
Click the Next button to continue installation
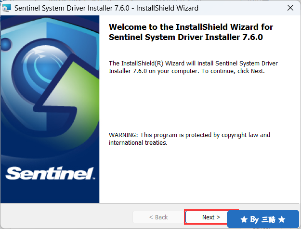point(211,217)
